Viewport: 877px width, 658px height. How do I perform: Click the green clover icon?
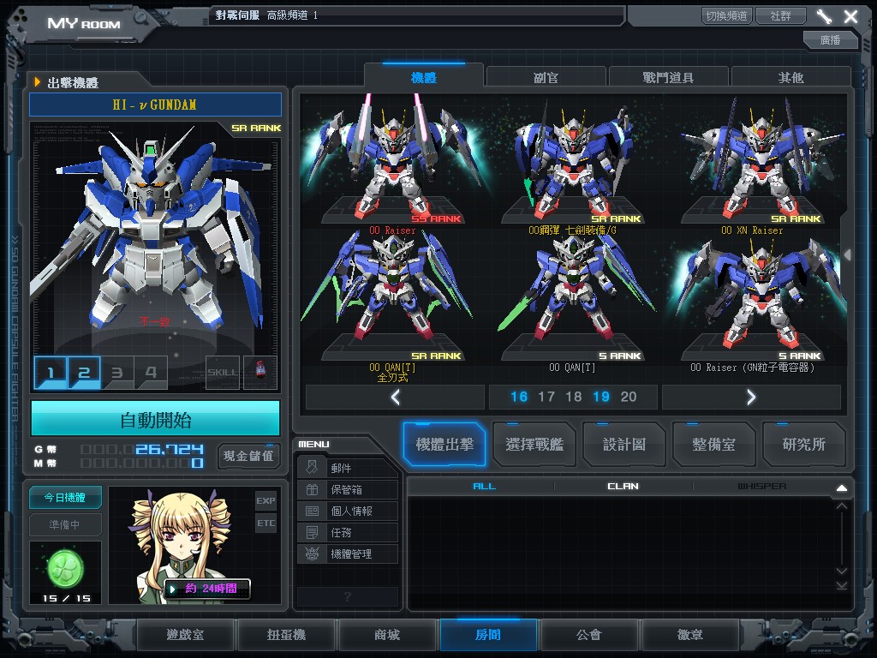point(65,565)
